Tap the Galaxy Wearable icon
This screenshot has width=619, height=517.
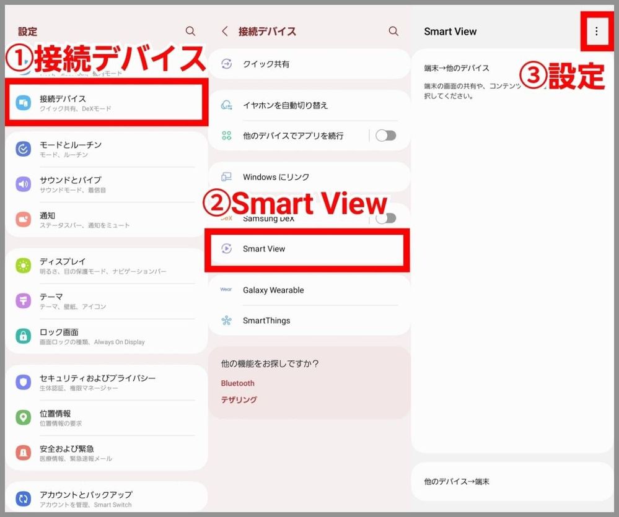[x=226, y=289]
